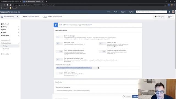Click the clipboard icon beside redirect URI
Image resolution: width=176 pixels, height=99 pixels.
coord(98,68)
